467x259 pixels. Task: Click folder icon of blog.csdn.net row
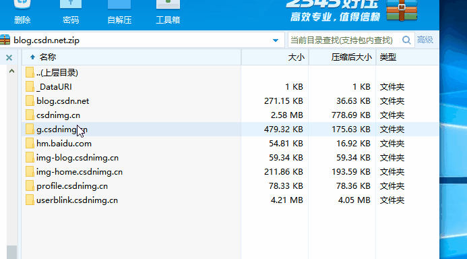[30, 100]
